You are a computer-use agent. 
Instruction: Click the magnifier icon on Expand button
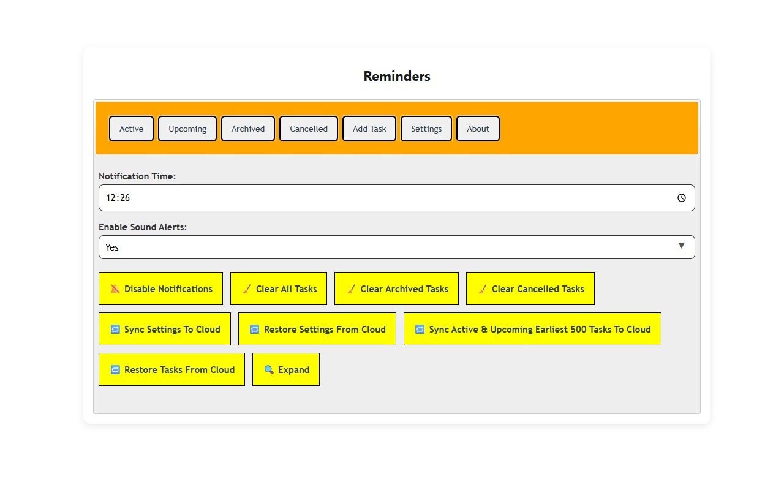269,370
